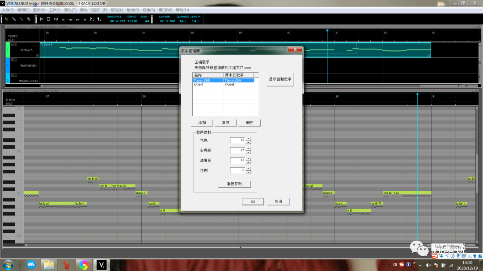483x271 pixels.
Task: Click the P icon on FL Keys 5 track
Action: coord(38,56)
